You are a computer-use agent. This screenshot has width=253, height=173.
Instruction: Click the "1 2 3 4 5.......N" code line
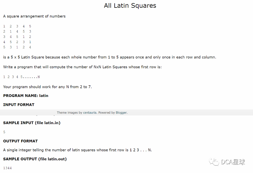point(22,77)
